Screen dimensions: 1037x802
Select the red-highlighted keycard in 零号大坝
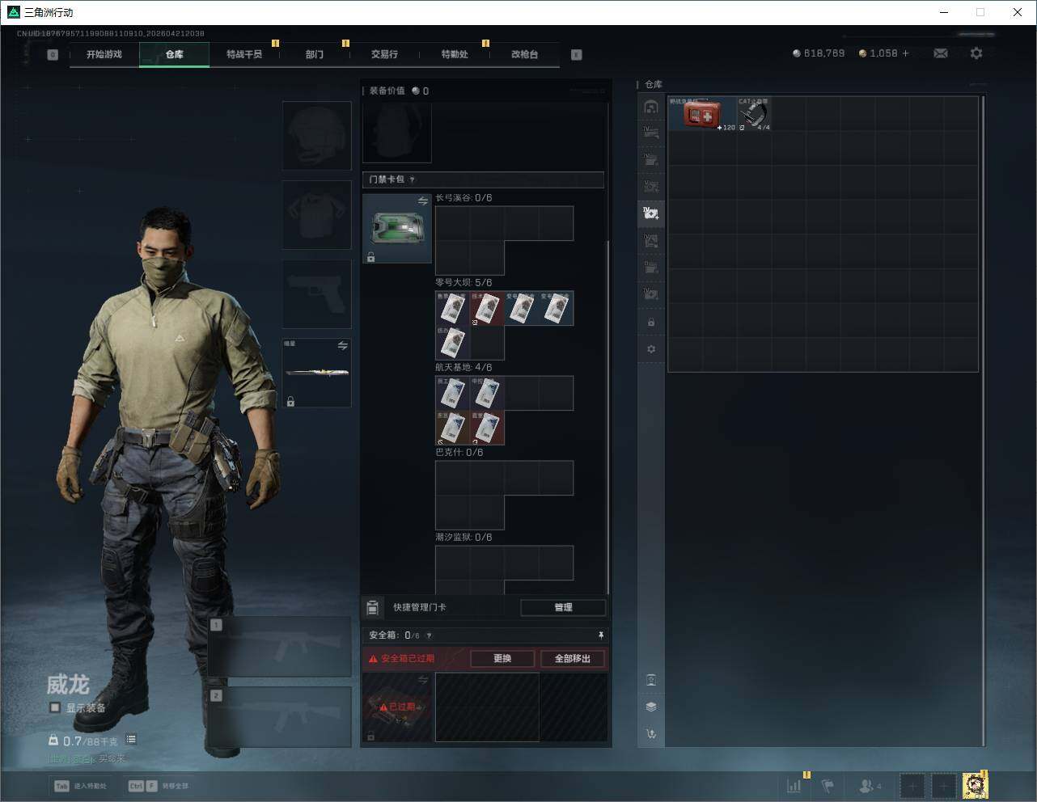487,309
